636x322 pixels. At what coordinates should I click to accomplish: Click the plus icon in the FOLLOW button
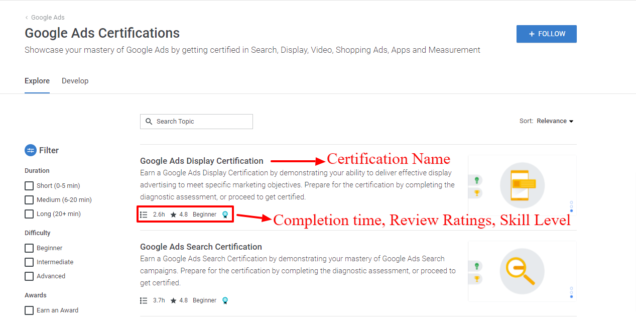pos(532,34)
